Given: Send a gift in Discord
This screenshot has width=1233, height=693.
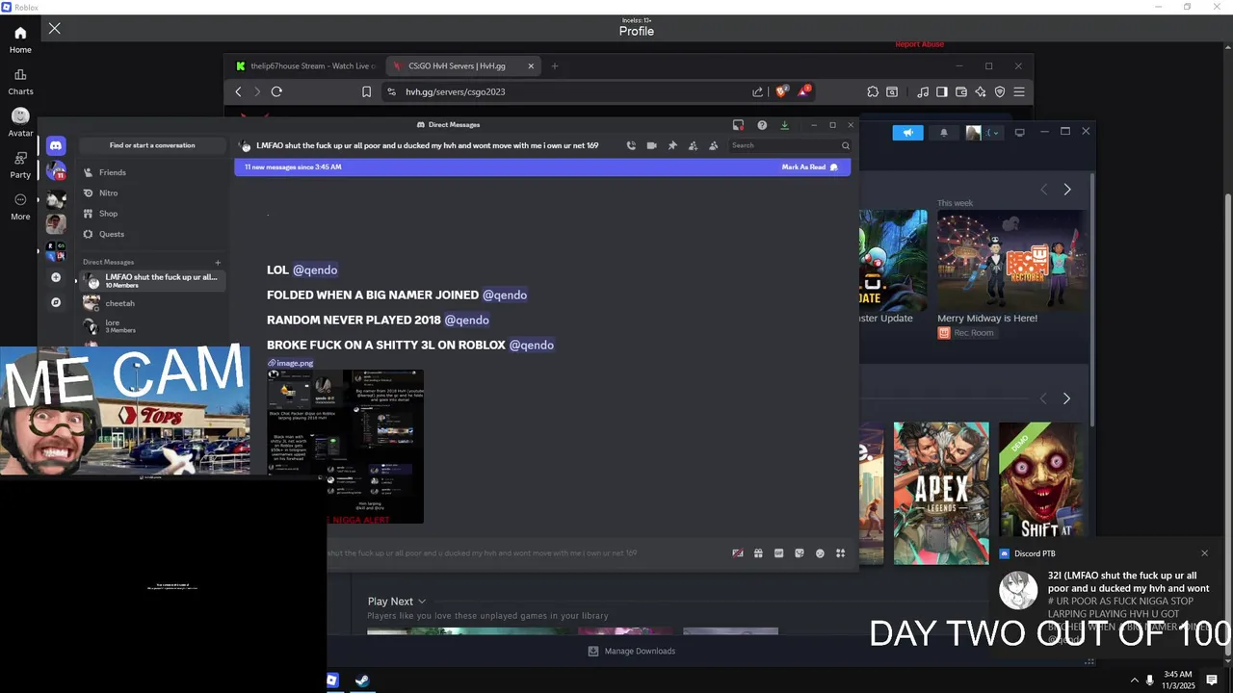Looking at the screenshot, I should [758, 553].
